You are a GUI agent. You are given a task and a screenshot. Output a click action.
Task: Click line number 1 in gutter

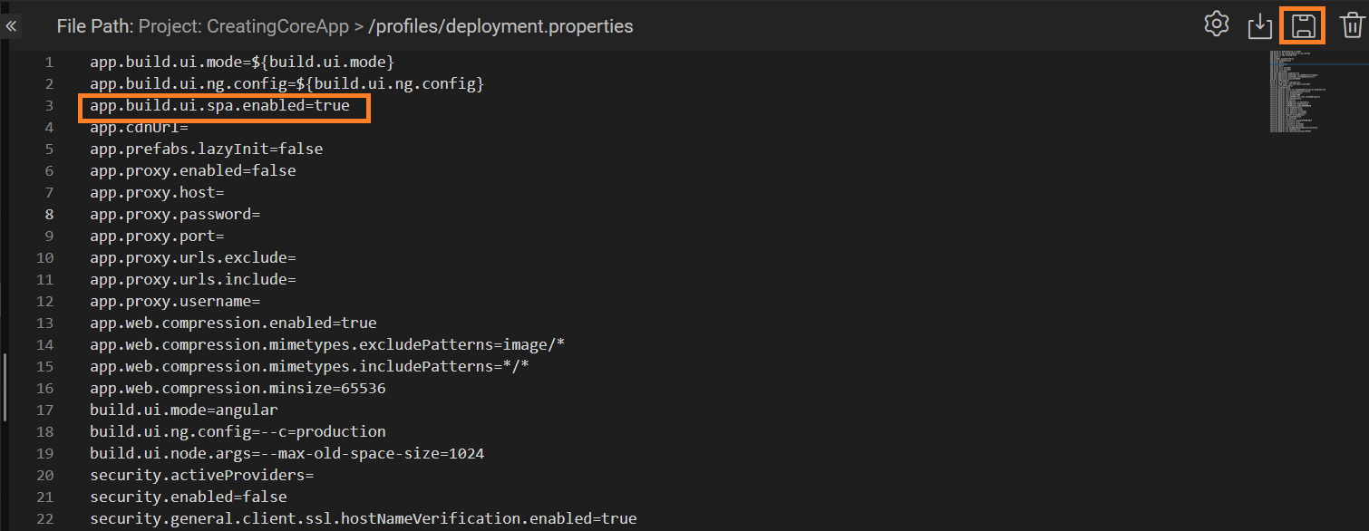48,63
